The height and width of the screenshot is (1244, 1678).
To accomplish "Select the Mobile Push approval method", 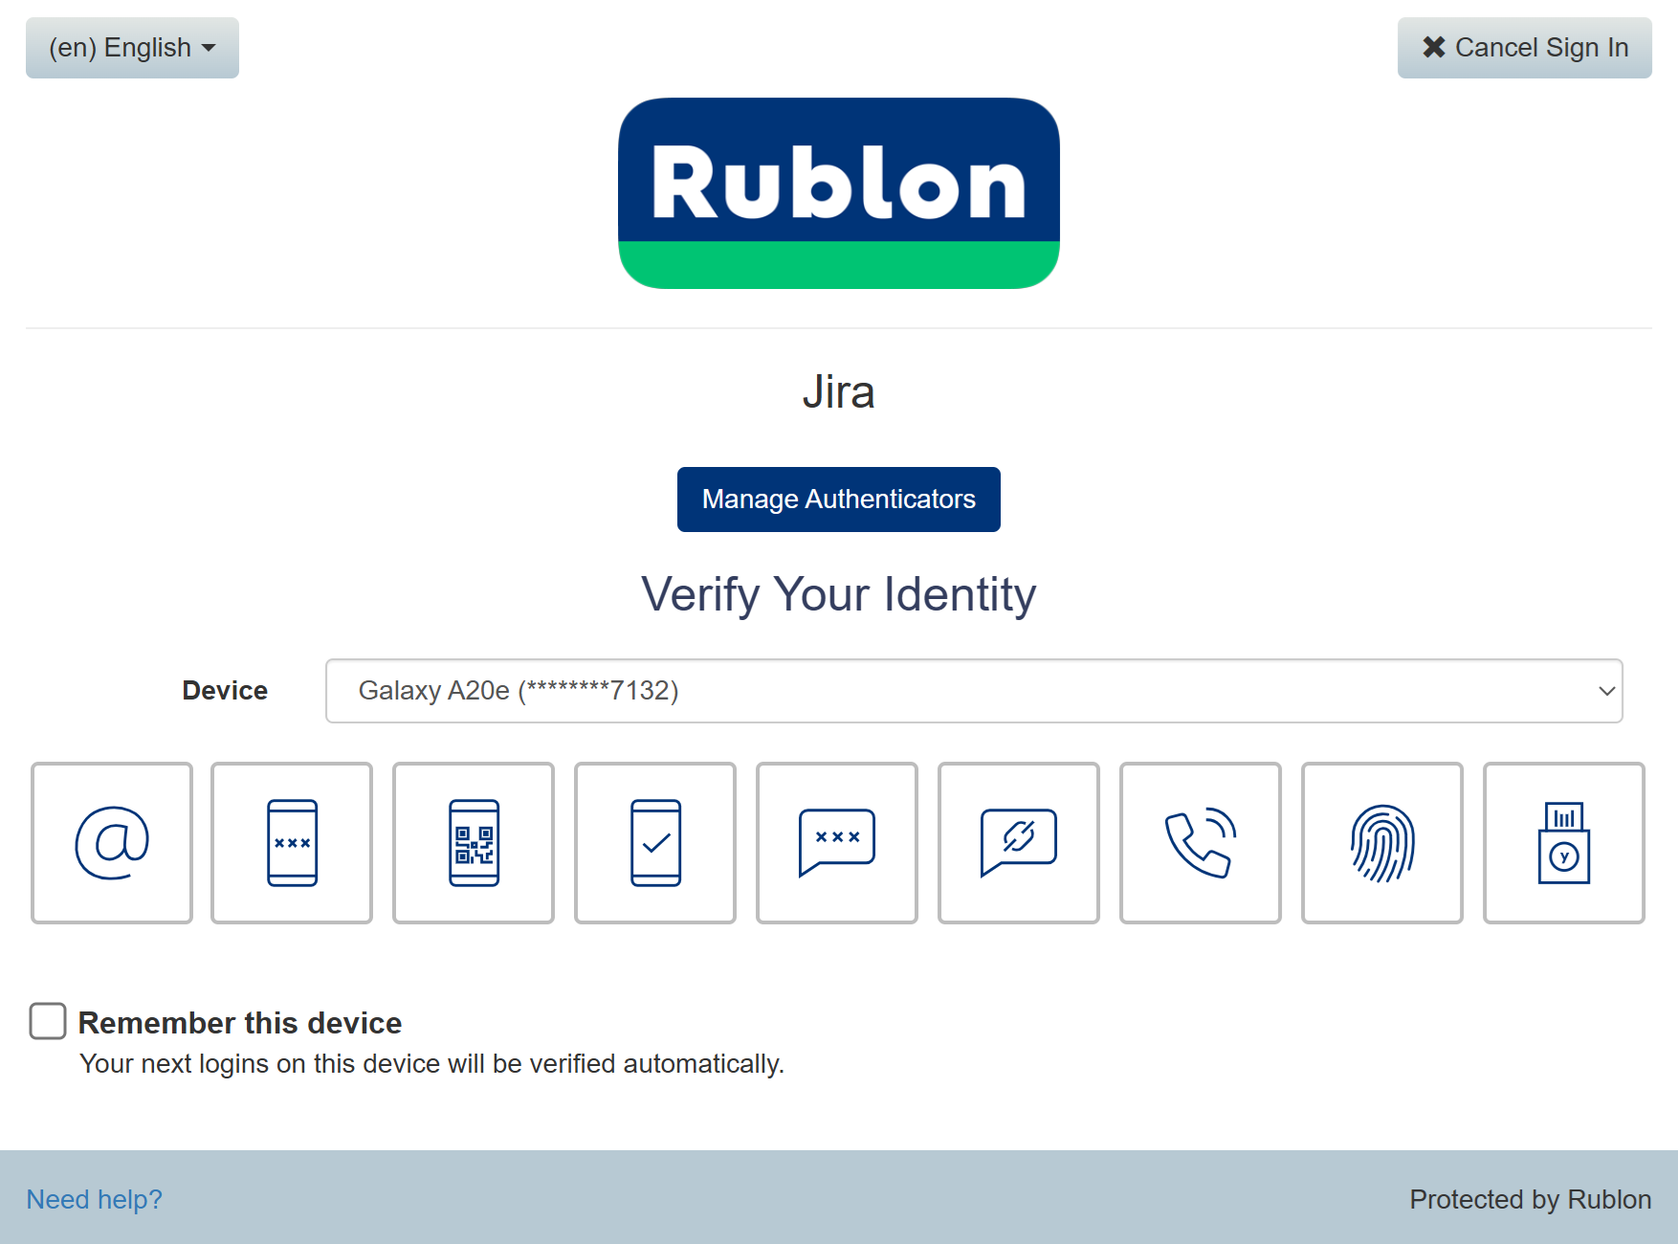I will [655, 843].
